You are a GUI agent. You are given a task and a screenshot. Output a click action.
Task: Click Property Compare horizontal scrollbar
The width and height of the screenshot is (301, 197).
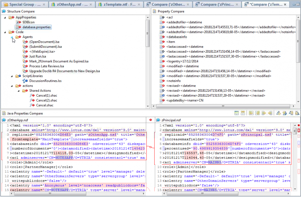[223, 106]
